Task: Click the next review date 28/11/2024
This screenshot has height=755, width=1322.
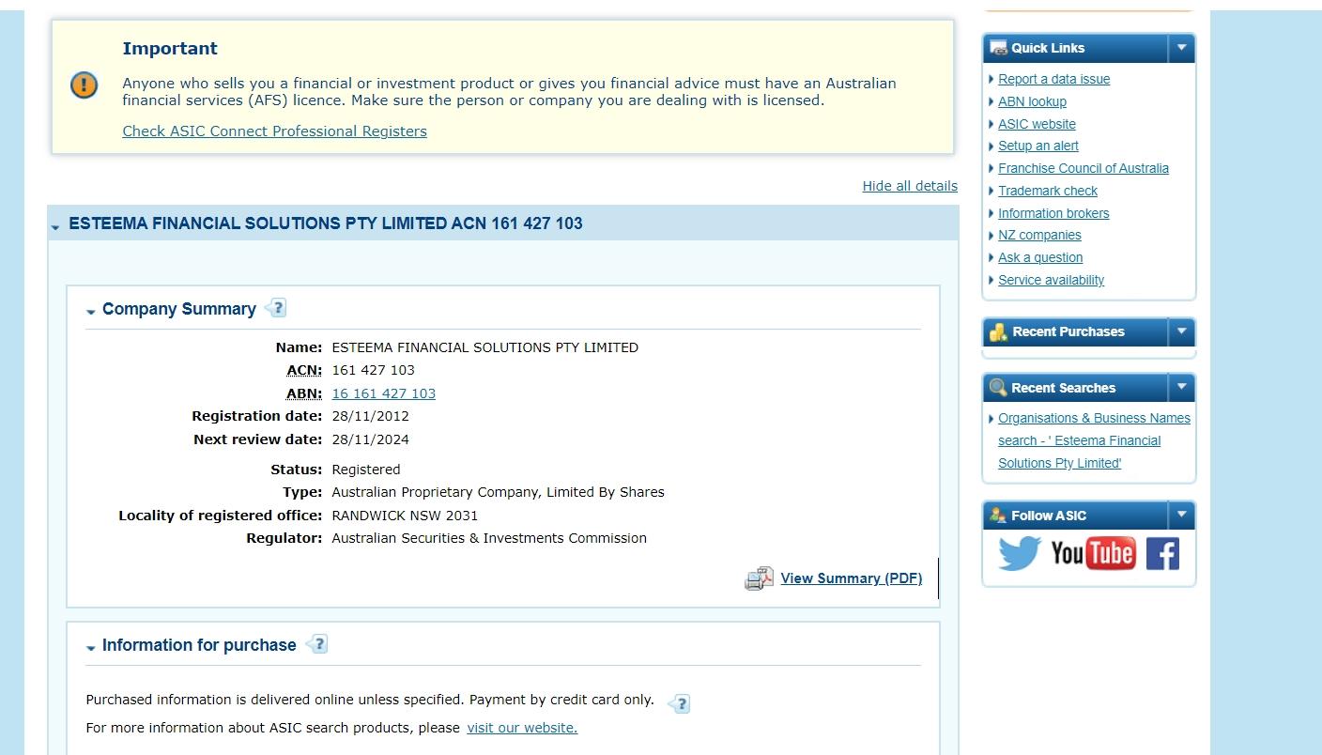Action: tap(370, 439)
